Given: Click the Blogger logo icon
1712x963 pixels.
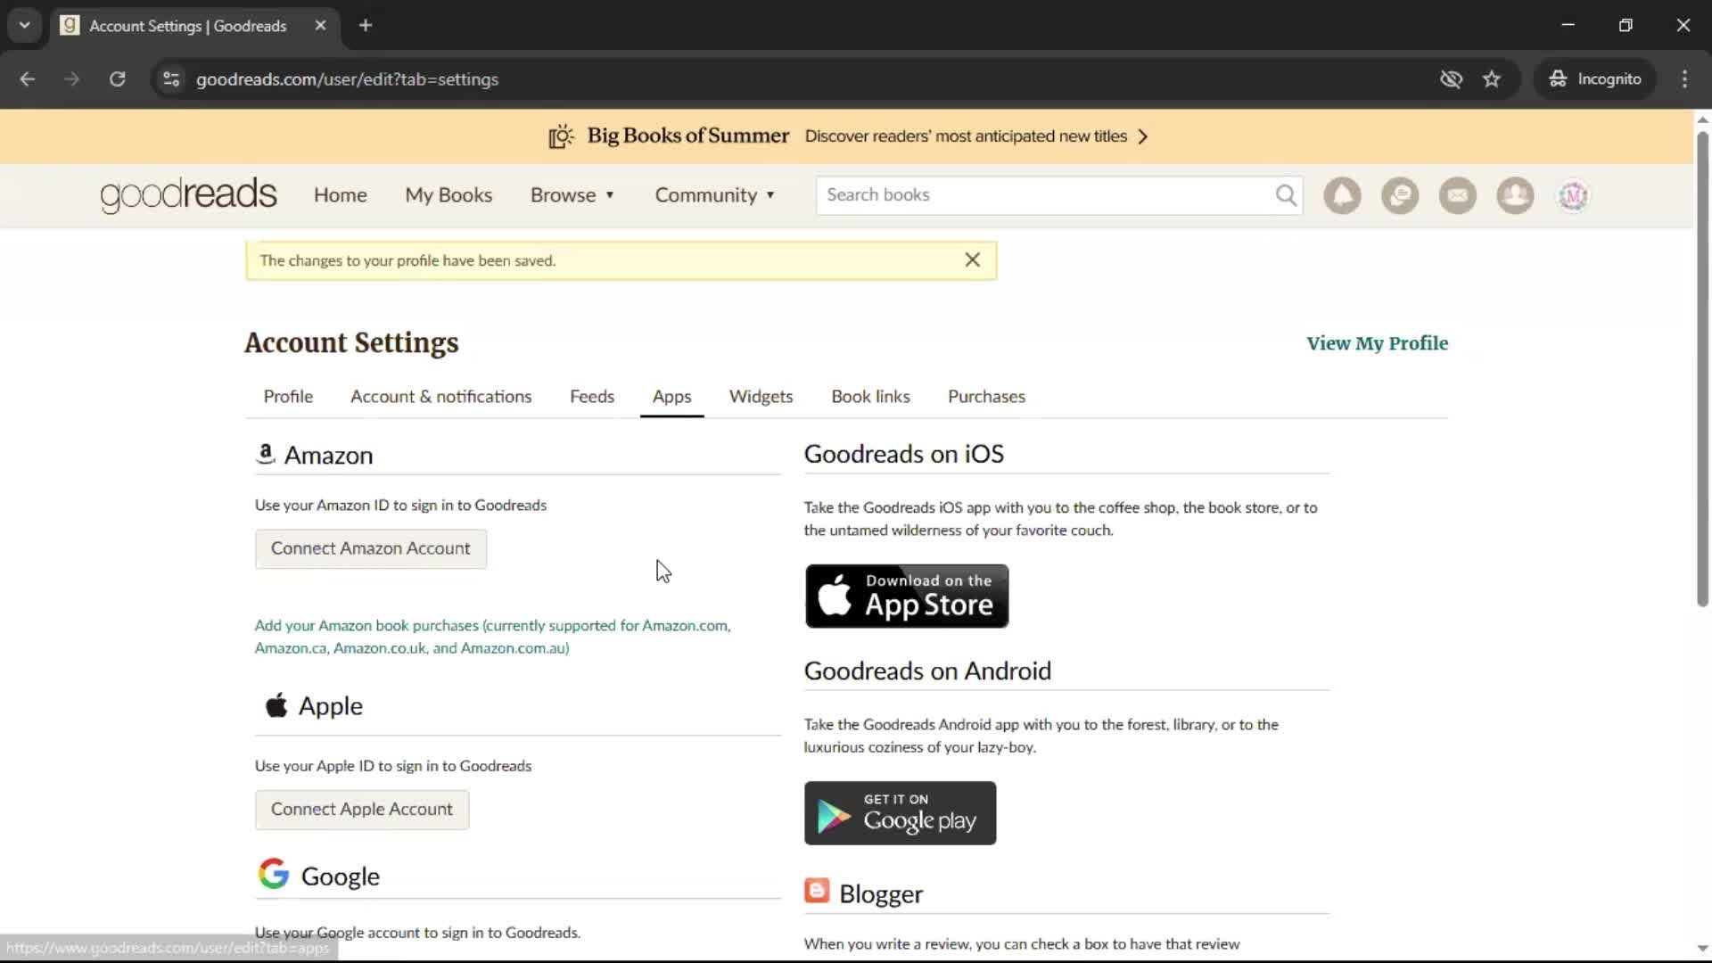Looking at the screenshot, I should coord(817,891).
